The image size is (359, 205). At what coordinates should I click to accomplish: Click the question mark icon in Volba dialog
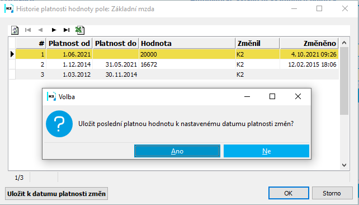click(x=59, y=124)
